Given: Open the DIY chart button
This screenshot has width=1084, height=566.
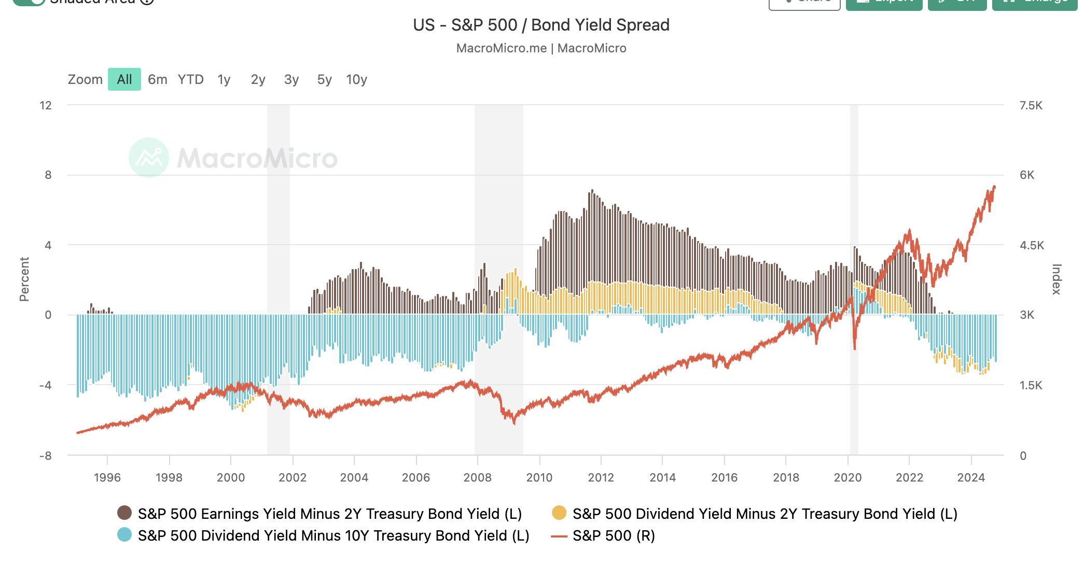Looking at the screenshot, I should click(x=957, y=3).
